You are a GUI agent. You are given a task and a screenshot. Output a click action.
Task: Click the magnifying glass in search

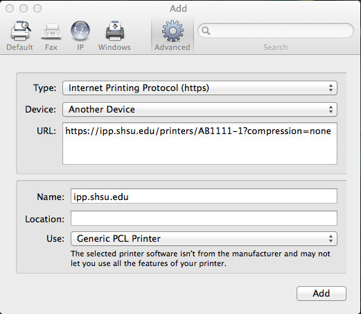point(206,31)
